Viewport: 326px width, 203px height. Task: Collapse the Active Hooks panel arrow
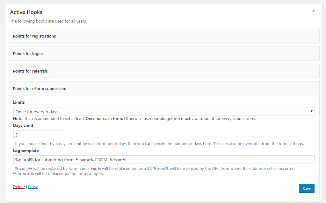314,10
